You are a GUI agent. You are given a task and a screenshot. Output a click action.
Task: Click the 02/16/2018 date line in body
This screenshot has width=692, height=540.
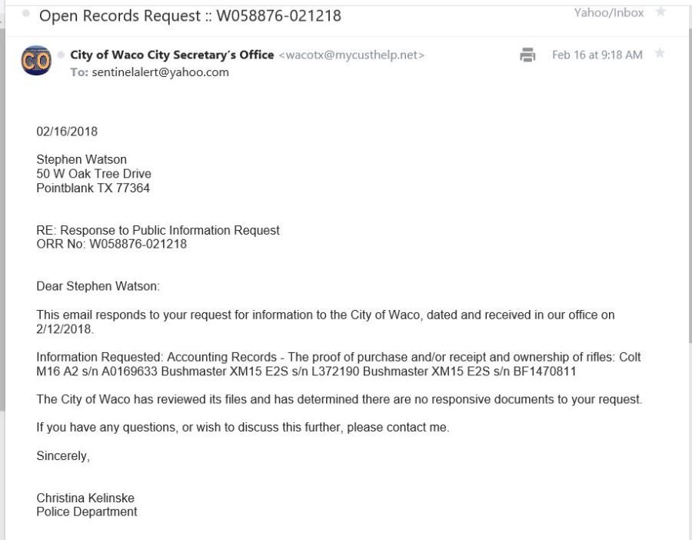tap(67, 132)
